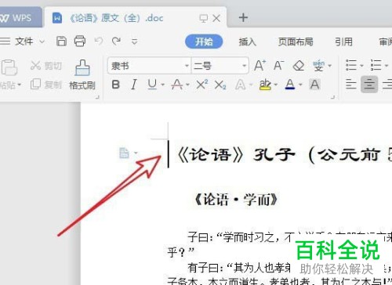Increase font size with A+ icon

coord(260,65)
